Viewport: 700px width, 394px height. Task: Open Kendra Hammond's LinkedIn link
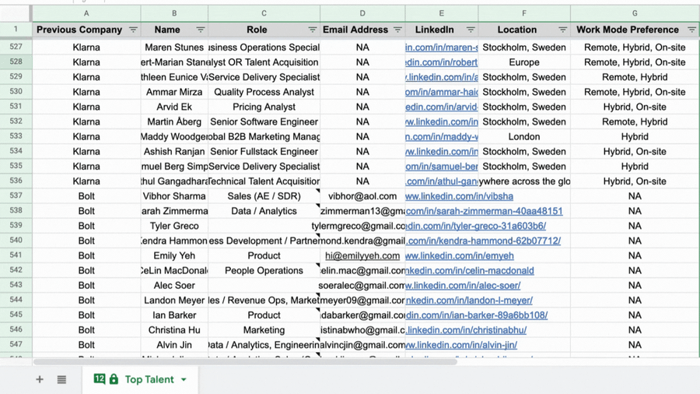click(483, 241)
